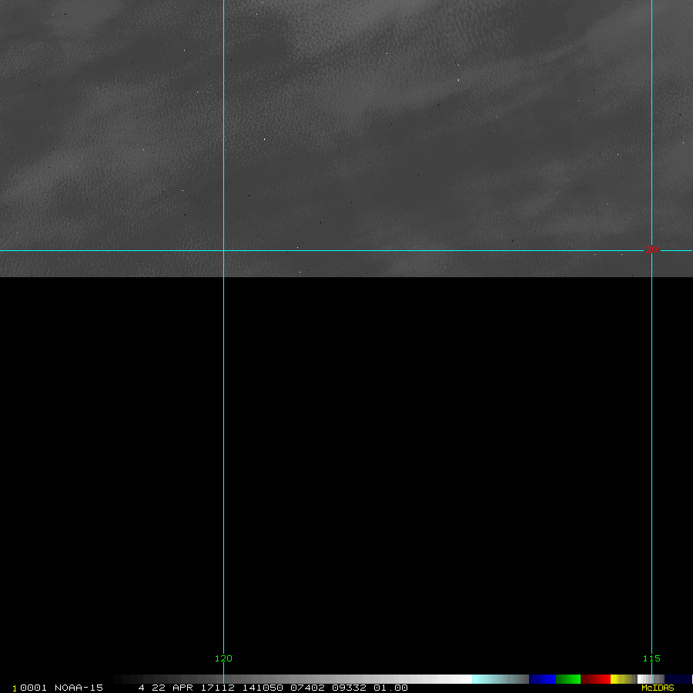
Task: Click the red 20 latitude label
Action: tap(651, 249)
